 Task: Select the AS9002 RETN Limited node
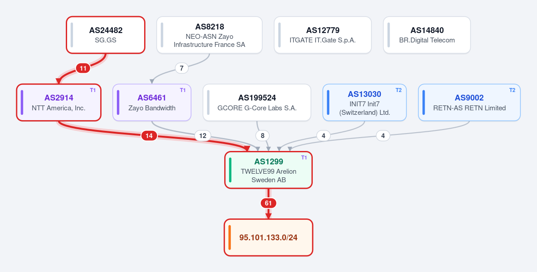[x=469, y=102]
